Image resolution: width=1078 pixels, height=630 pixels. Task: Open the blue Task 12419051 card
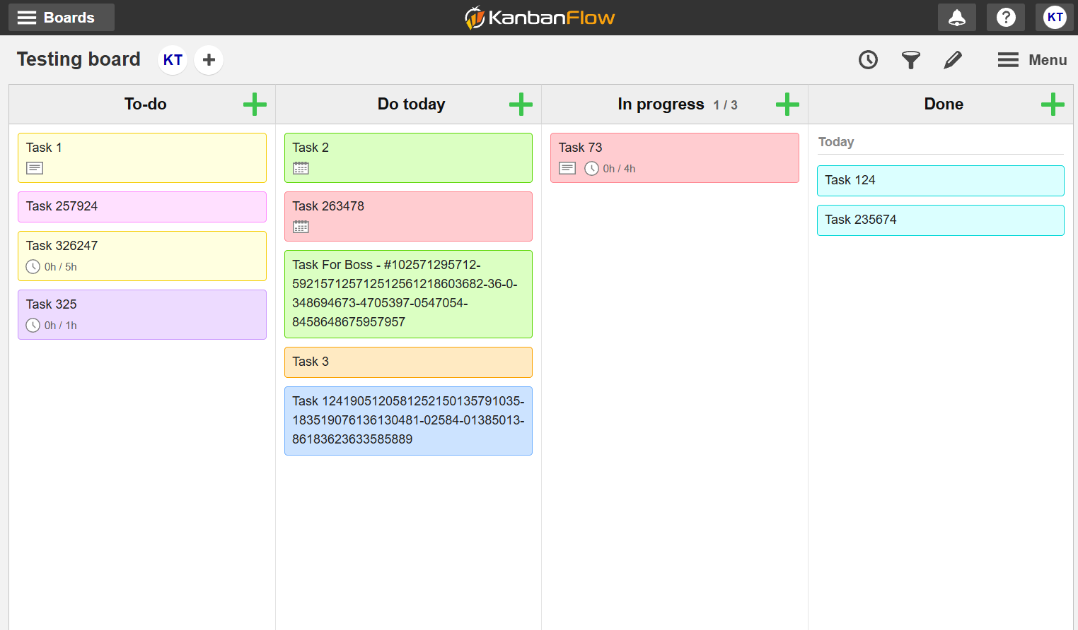(x=408, y=421)
